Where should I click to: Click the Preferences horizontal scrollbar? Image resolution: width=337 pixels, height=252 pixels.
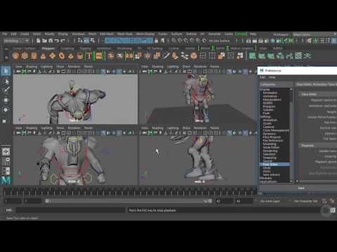pyautogui.click(x=317, y=181)
